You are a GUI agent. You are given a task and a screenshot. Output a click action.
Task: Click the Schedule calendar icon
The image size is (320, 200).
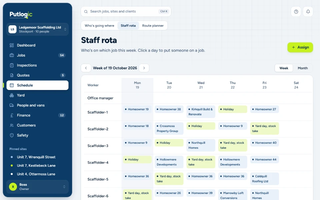point(12,85)
